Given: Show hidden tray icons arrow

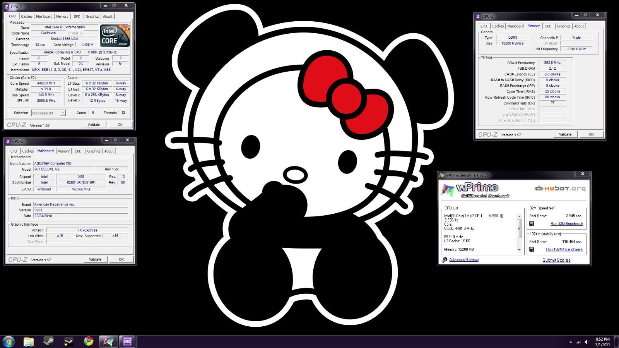Looking at the screenshot, I should (x=571, y=342).
